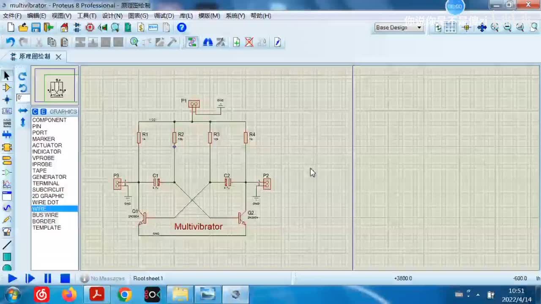The image size is (541, 304).
Task: Rotate clockwise arrow button
Action: (x=23, y=76)
